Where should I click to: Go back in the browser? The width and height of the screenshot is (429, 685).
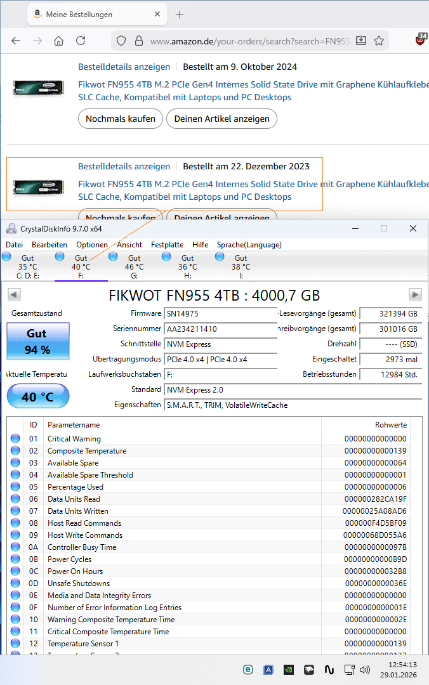(x=16, y=41)
